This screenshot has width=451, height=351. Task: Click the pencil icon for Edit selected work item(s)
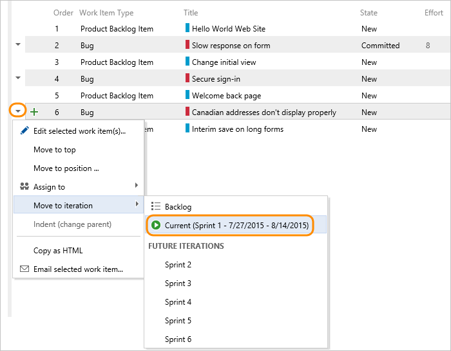pos(24,130)
